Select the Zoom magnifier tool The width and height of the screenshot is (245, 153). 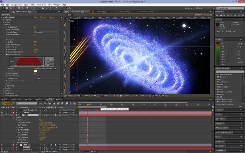(11, 8)
